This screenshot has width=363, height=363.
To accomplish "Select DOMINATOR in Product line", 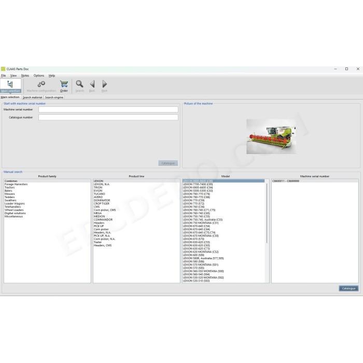I will pyautogui.click(x=136, y=201).
